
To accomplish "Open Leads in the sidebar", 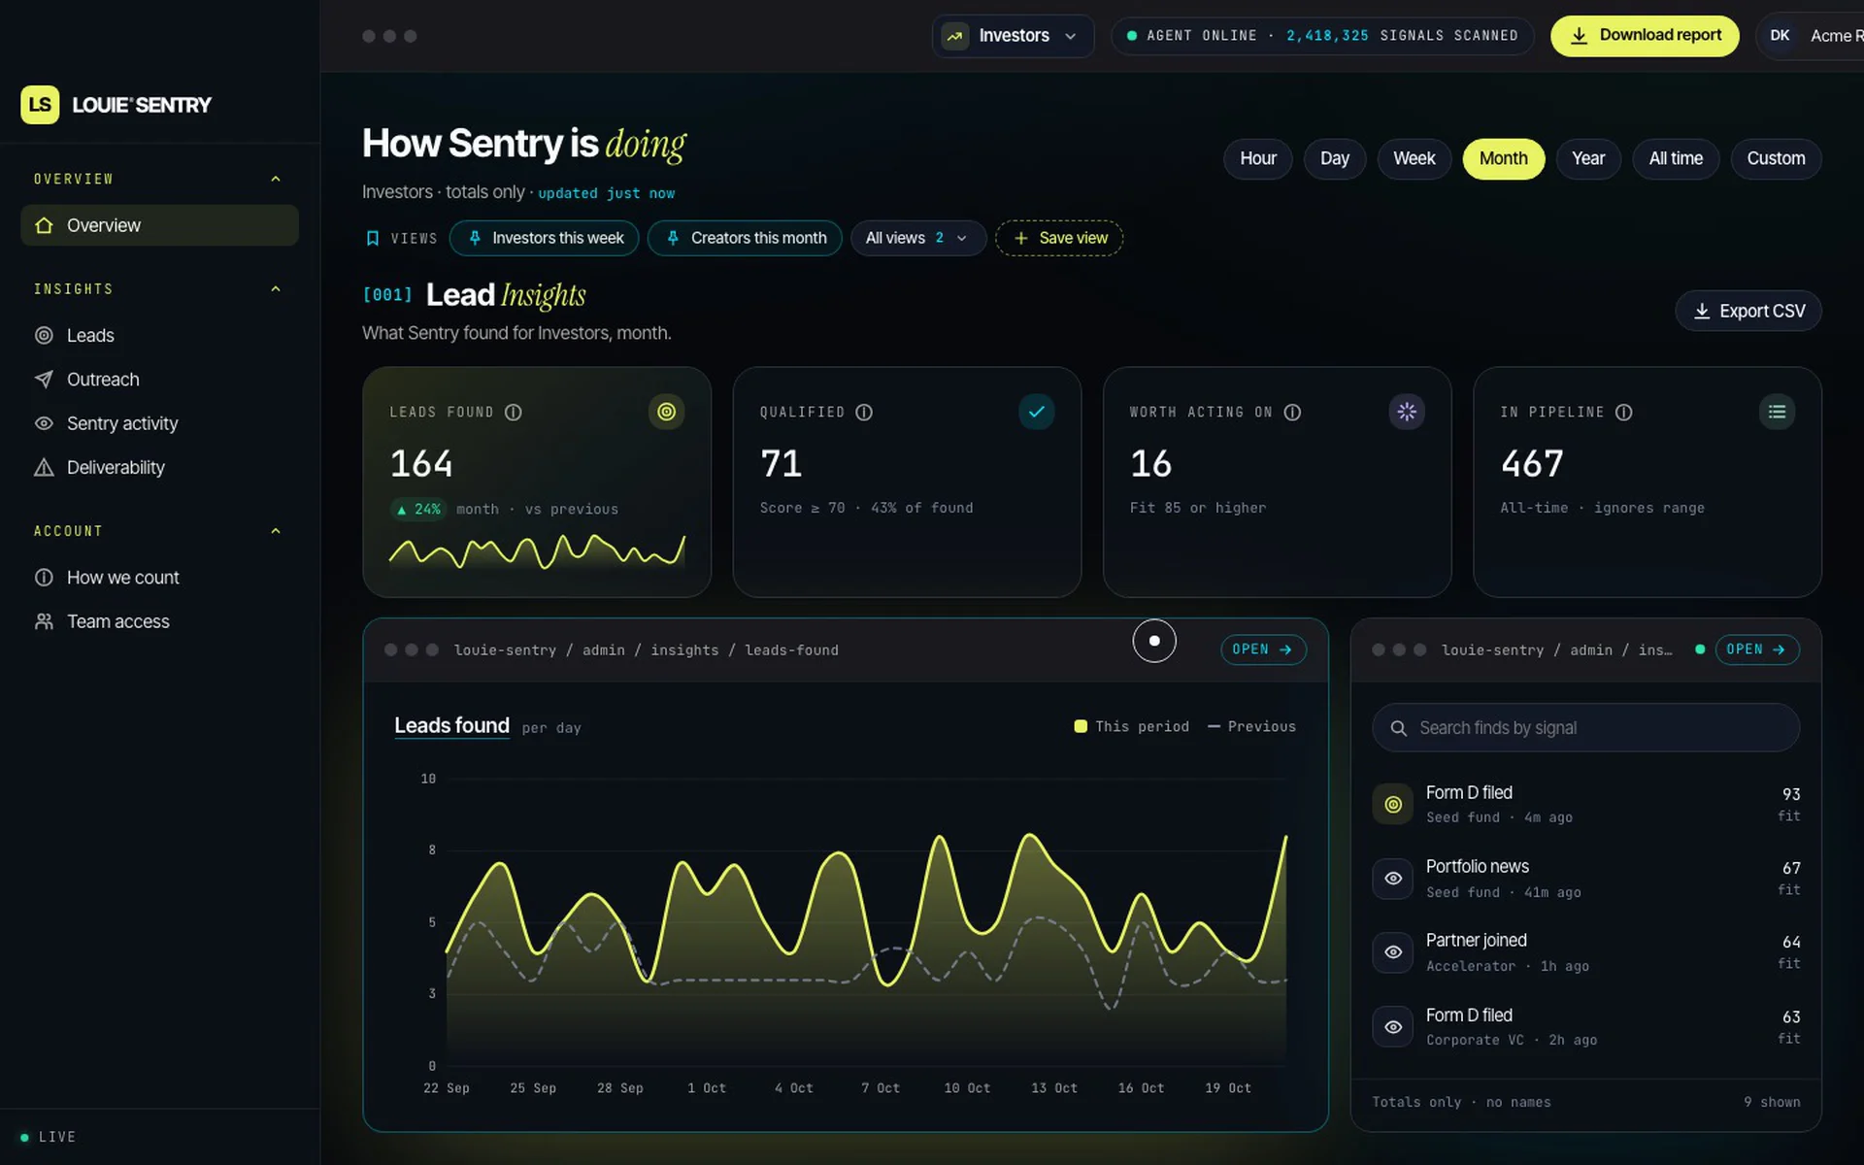I will click(x=159, y=336).
